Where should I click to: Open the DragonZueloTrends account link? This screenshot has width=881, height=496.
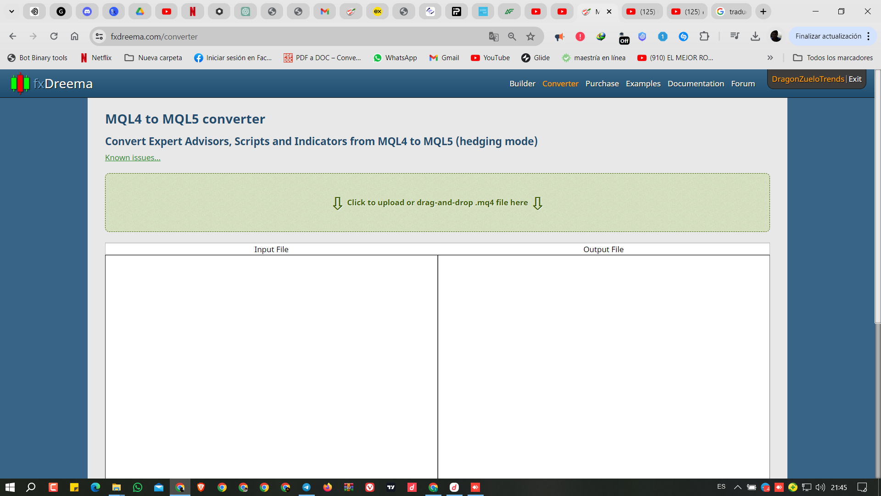pos(808,79)
